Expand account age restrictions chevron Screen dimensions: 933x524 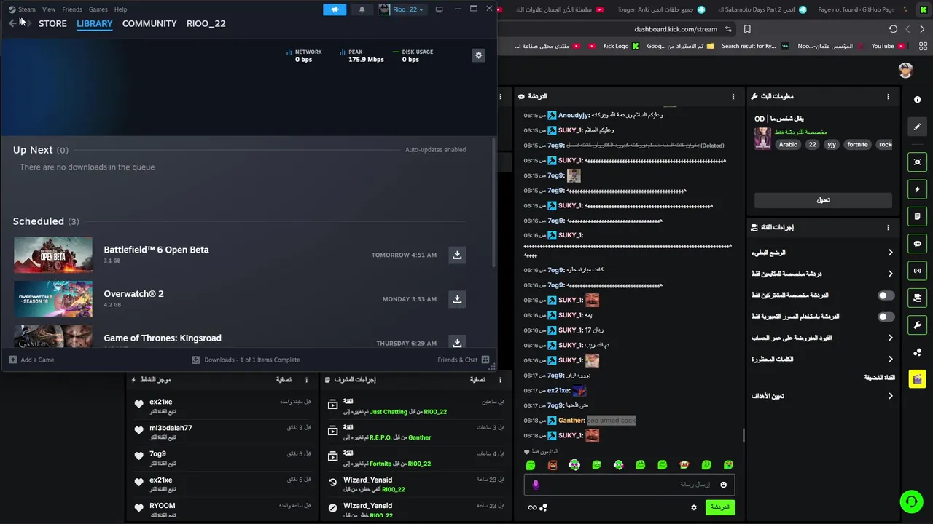click(890, 338)
